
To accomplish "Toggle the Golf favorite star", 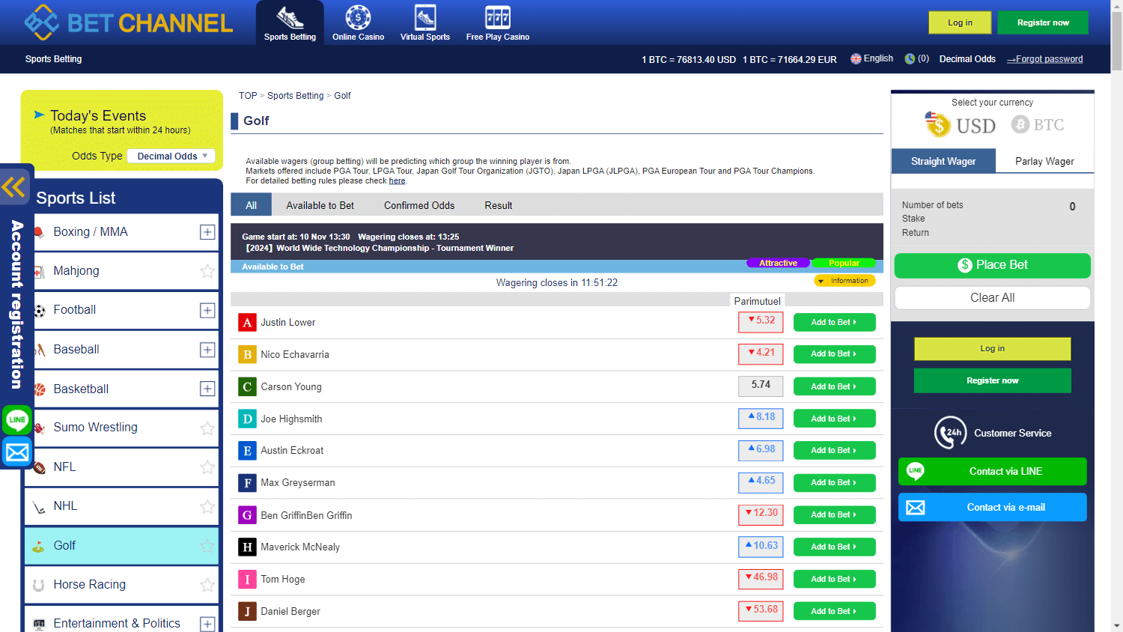I will click(x=207, y=546).
